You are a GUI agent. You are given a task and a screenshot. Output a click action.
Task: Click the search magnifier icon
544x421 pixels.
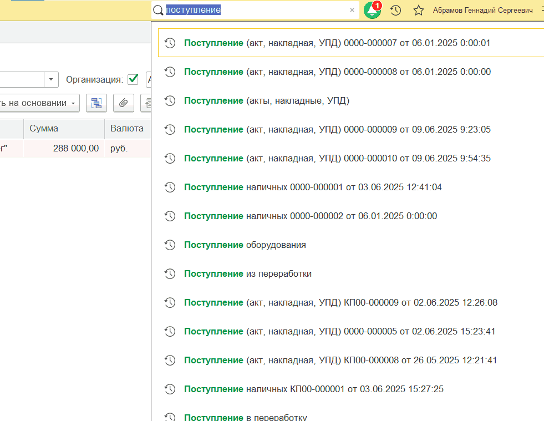click(x=159, y=10)
